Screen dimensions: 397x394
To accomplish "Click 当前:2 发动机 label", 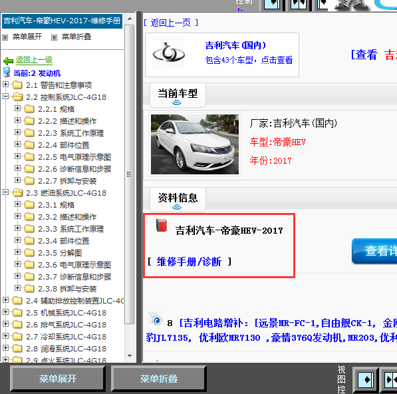I will click(37, 73).
